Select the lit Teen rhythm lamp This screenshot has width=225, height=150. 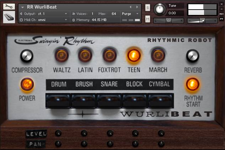tap(134, 55)
